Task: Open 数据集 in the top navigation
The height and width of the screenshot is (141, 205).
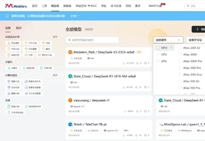Action: [67, 6]
